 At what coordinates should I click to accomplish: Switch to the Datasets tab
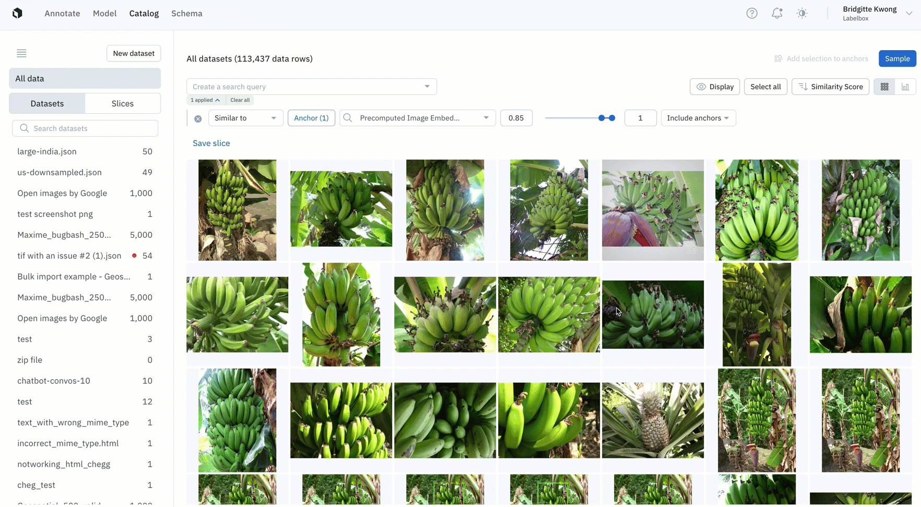(47, 103)
